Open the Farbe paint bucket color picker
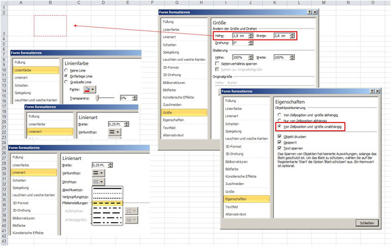The width and height of the screenshot is (391, 246). click(x=89, y=89)
